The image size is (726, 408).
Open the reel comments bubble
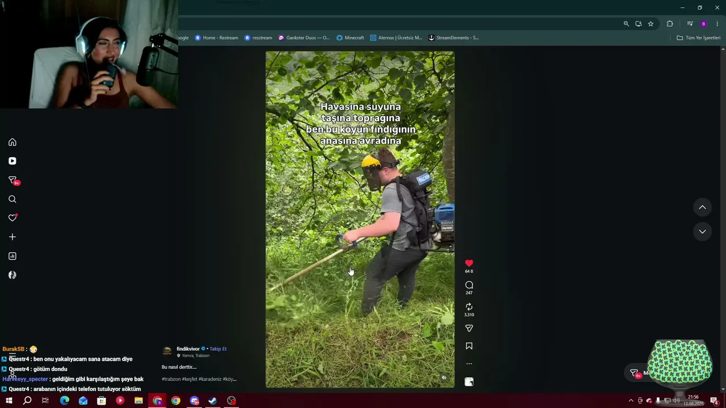click(x=469, y=285)
